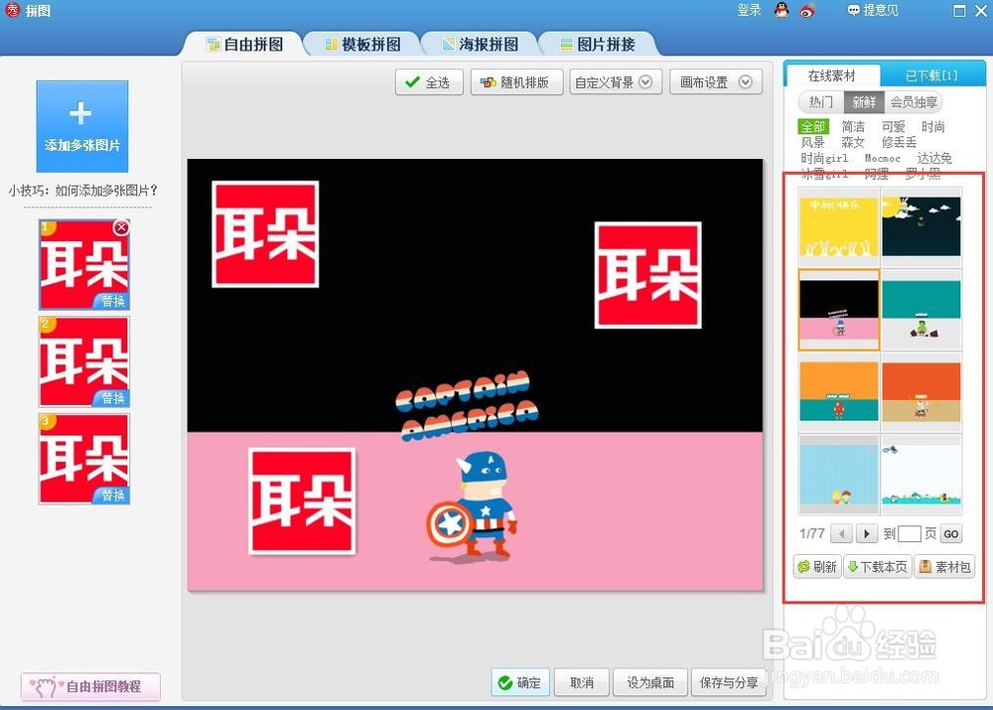Choose the 达达兔 category
This screenshot has height=710, width=993.
click(x=934, y=158)
